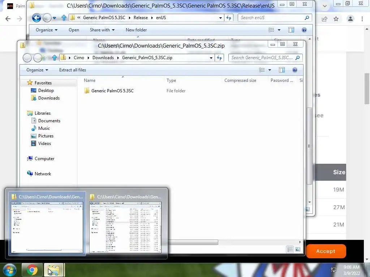Click Up arrow in enUS window
The image size is (370, 277).
pos(64,18)
